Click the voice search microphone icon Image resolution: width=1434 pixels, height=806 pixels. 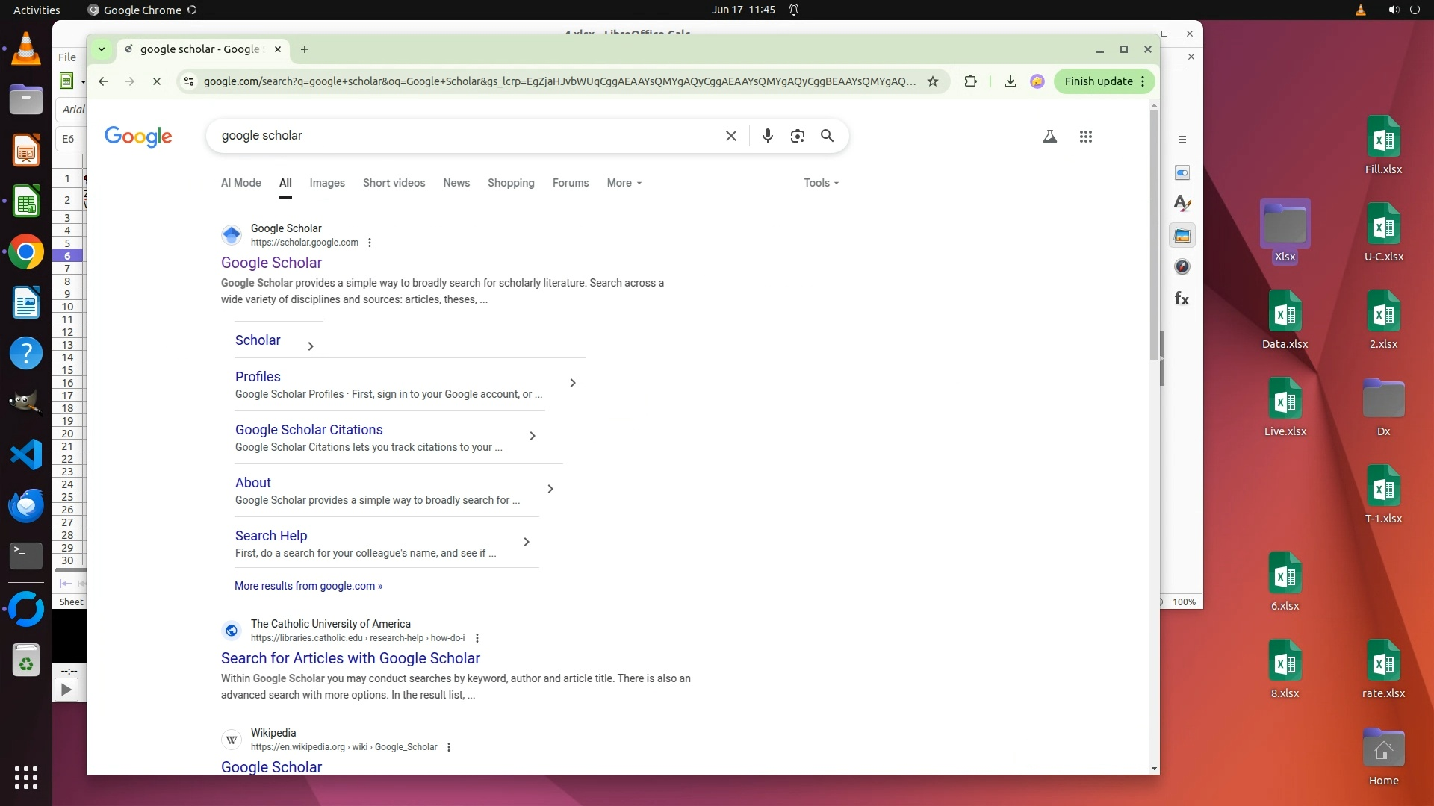pos(767,136)
